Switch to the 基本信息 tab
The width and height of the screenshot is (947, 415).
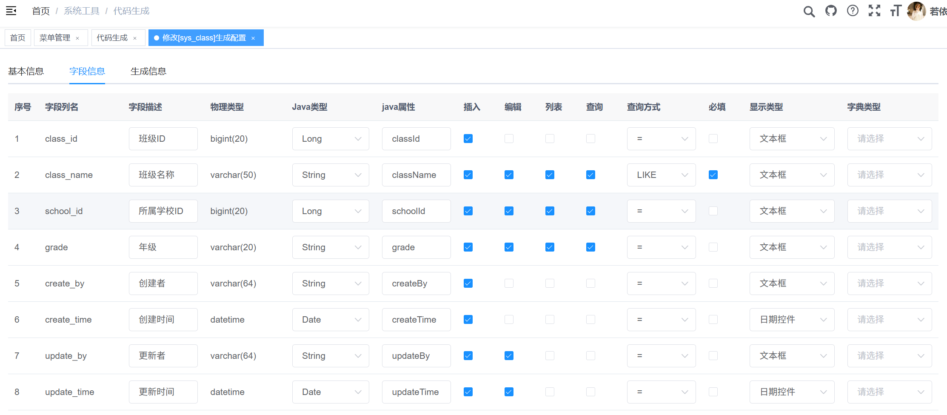26,71
